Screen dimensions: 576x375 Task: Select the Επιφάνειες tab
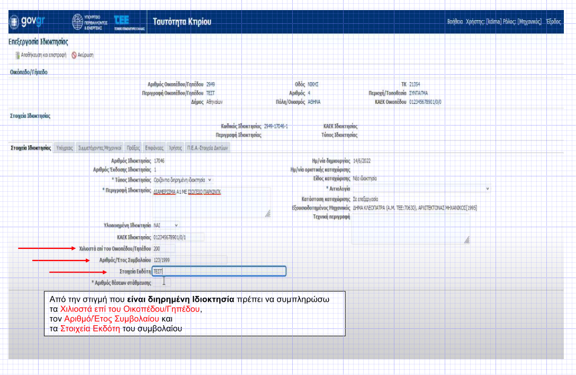click(x=154, y=148)
